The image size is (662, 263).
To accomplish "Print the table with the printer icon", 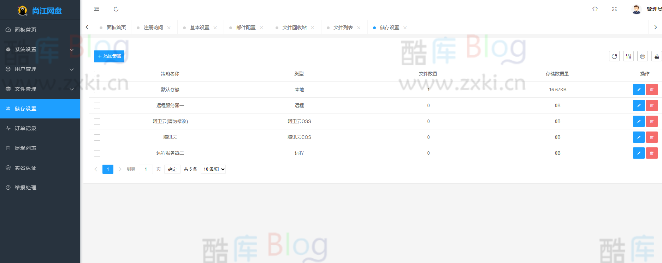I will (643, 56).
